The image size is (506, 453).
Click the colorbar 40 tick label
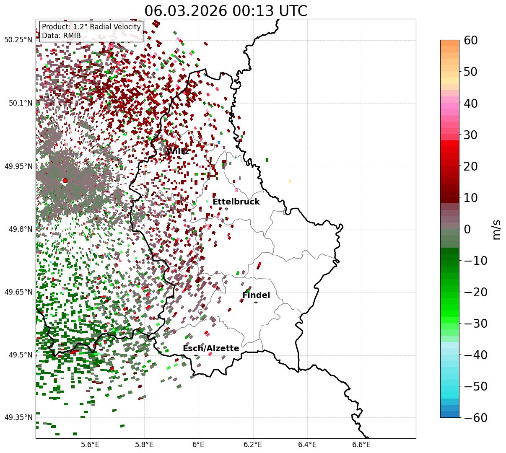pyautogui.click(x=471, y=103)
